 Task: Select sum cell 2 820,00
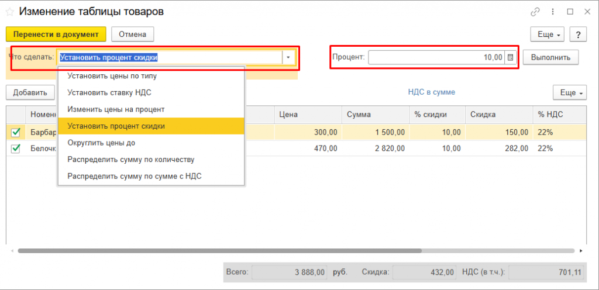pyautogui.click(x=375, y=149)
